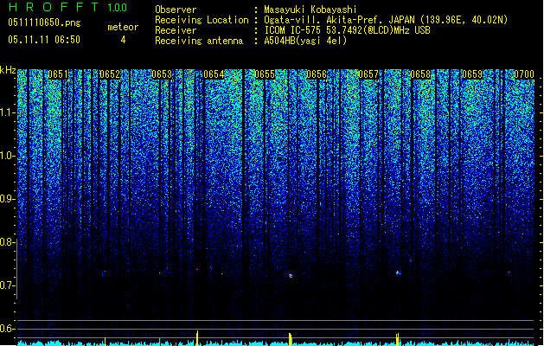The height and width of the screenshot is (346, 544).
Task: Select observer name Masayuki Kobayashi
Action: pyautogui.click(x=310, y=10)
